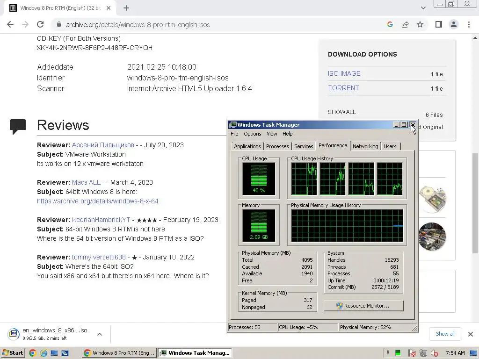This screenshot has width=479, height=359.
Task: Open Task Manager View menu
Action: tap(272, 134)
